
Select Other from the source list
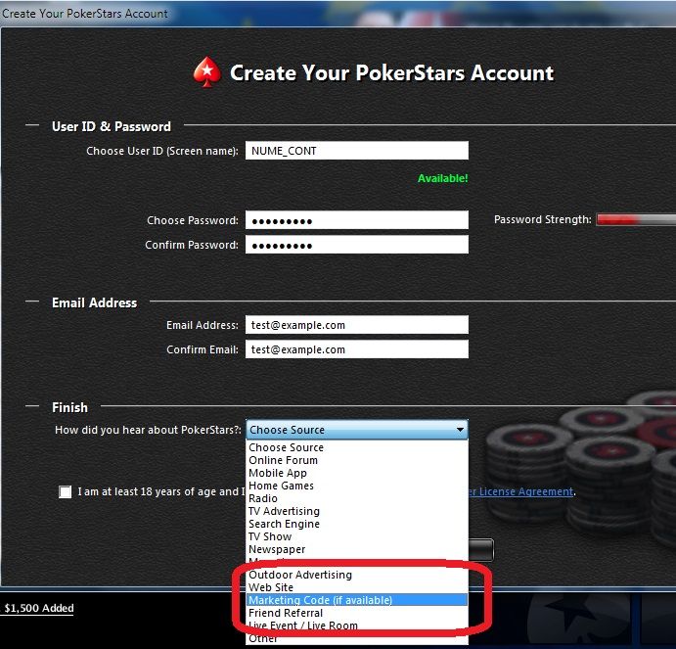click(357, 638)
